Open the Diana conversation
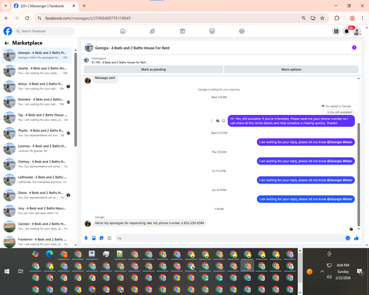Image resolution: width=369 pixels, height=295 pixels. (x=37, y=195)
